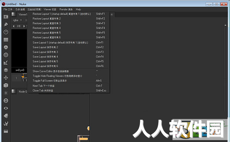Open the Edit menu
Viewport: 230px width, 142px height.
20,9
